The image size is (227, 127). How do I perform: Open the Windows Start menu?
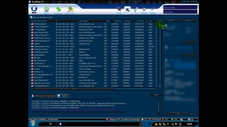coord(33,124)
